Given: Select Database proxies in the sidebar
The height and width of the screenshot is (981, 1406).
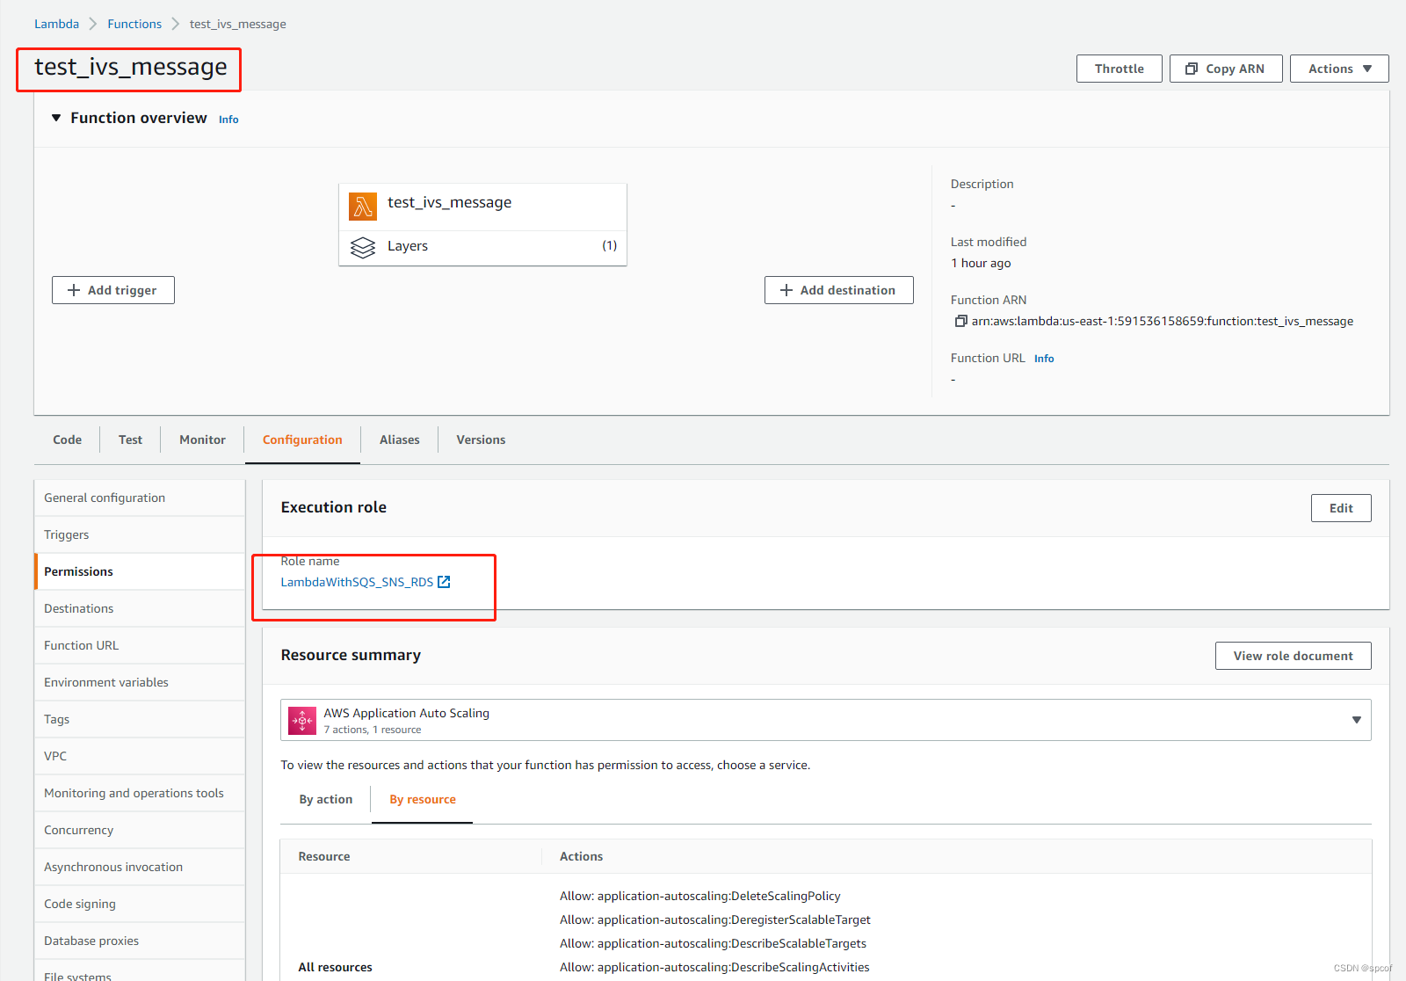Looking at the screenshot, I should pyautogui.click(x=140, y=941).
